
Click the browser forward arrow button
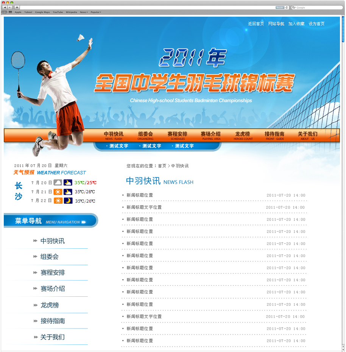tap(10, 7)
